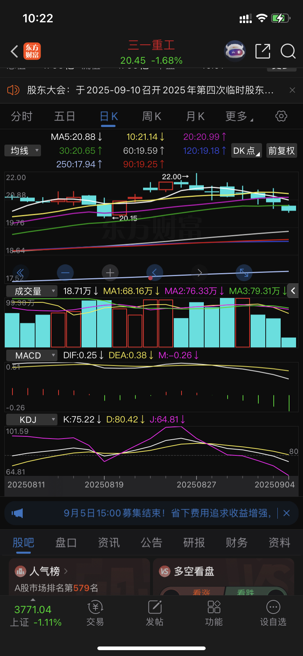Tap the VS 多空看盘 icon
This screenshot has width=303, height=656.
[165, 571]
